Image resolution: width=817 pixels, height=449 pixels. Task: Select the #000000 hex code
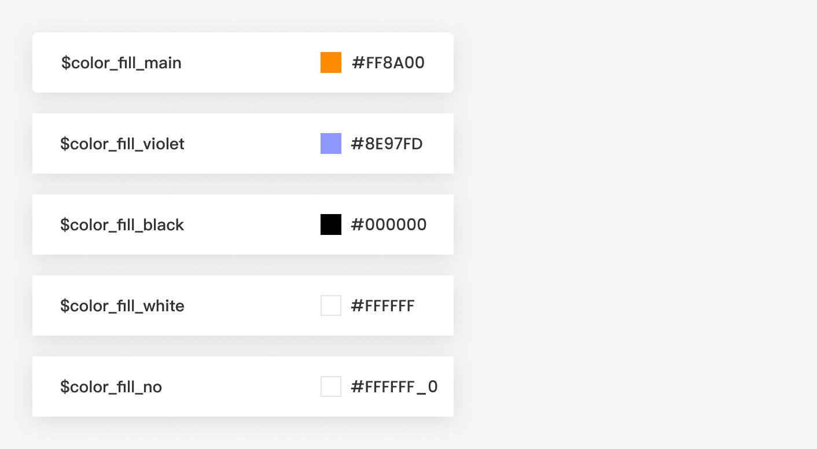point(389,225)
